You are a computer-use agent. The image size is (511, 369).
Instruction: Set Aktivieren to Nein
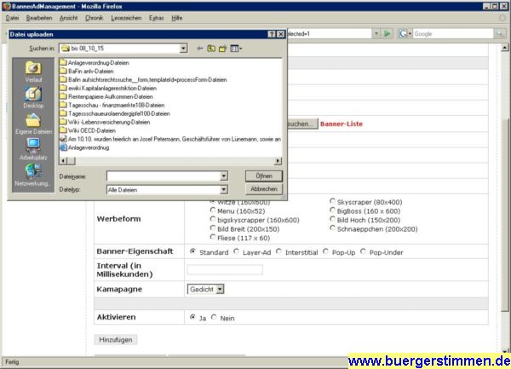coord(214,317)
